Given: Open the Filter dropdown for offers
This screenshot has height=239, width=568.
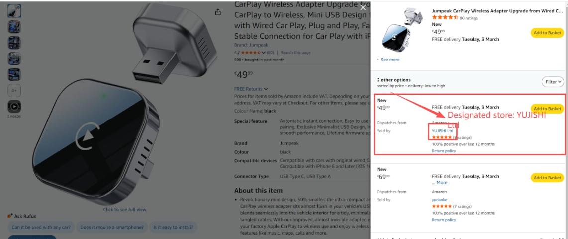Looking at the screenshot, I should [x=553, y=82].
